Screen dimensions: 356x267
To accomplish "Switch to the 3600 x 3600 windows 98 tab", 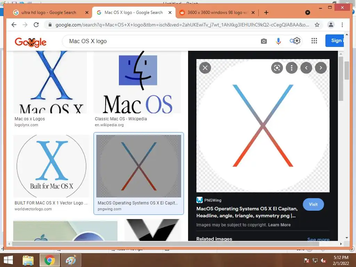I will coord(217,13).
